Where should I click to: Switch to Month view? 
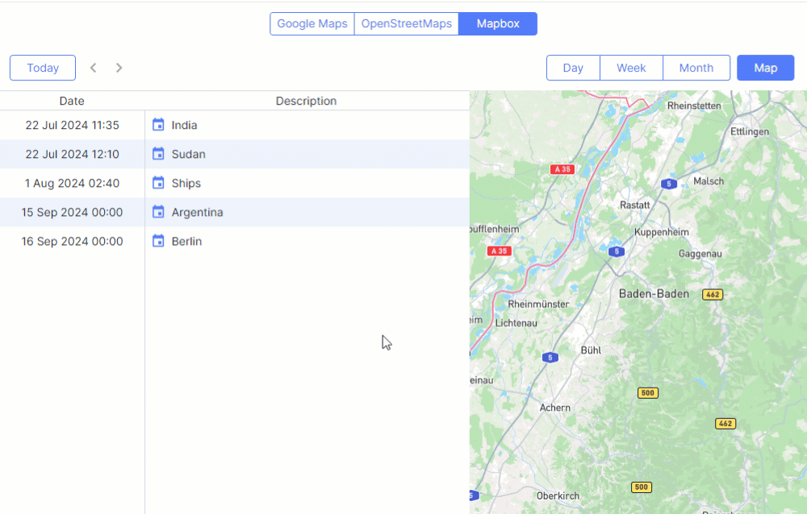tap(696, 68)
